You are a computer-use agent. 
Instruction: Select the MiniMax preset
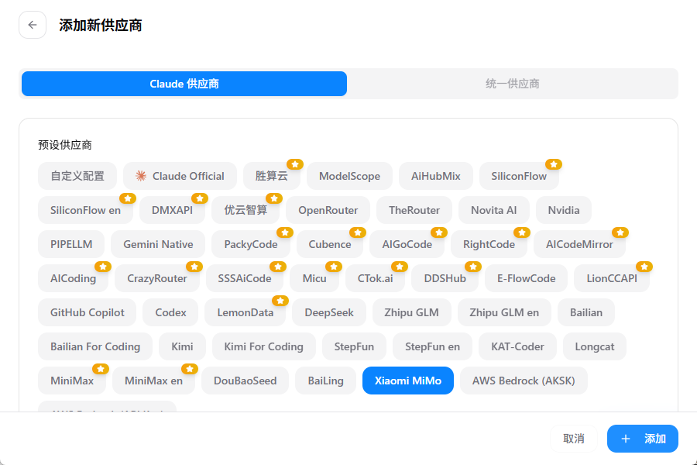pos(72,381)
